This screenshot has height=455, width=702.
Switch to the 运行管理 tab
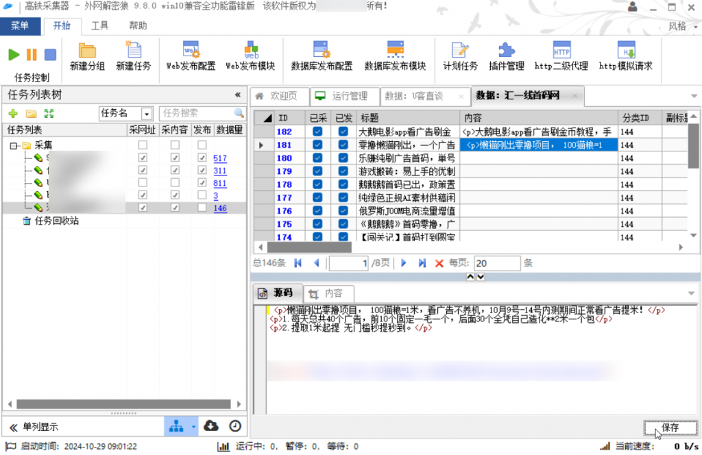pyautogui.click(x=348, y=97)
